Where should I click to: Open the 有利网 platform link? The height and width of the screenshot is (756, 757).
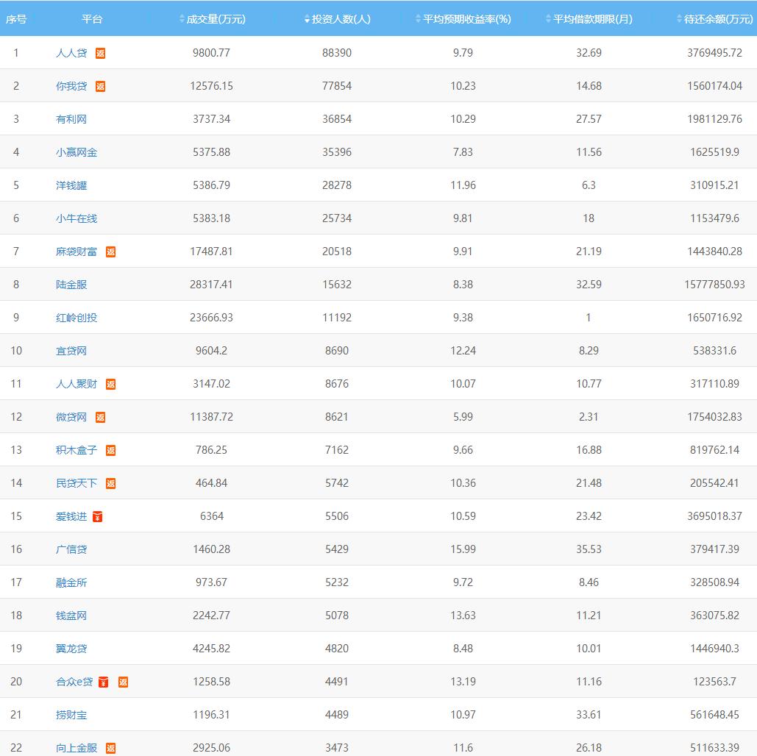click(x=71, y=118)
